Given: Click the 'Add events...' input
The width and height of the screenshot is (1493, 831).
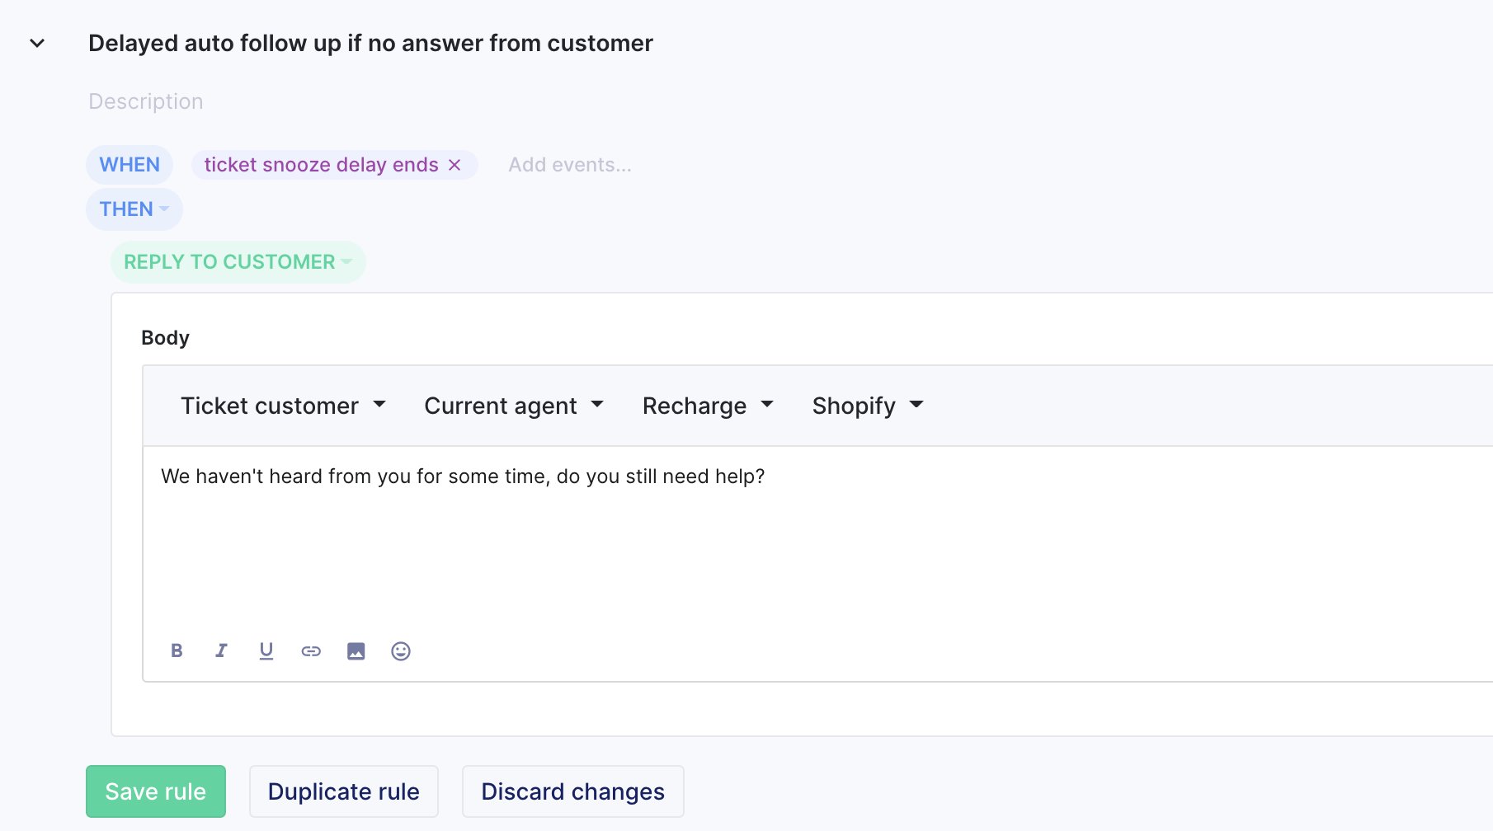Looking at the screenshot, I should [570, 165].
